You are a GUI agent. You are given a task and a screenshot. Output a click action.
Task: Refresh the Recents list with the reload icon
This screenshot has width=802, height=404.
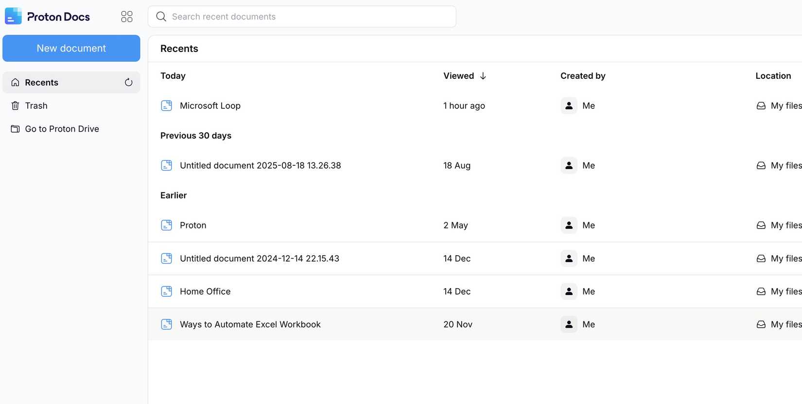click(128, 82)
